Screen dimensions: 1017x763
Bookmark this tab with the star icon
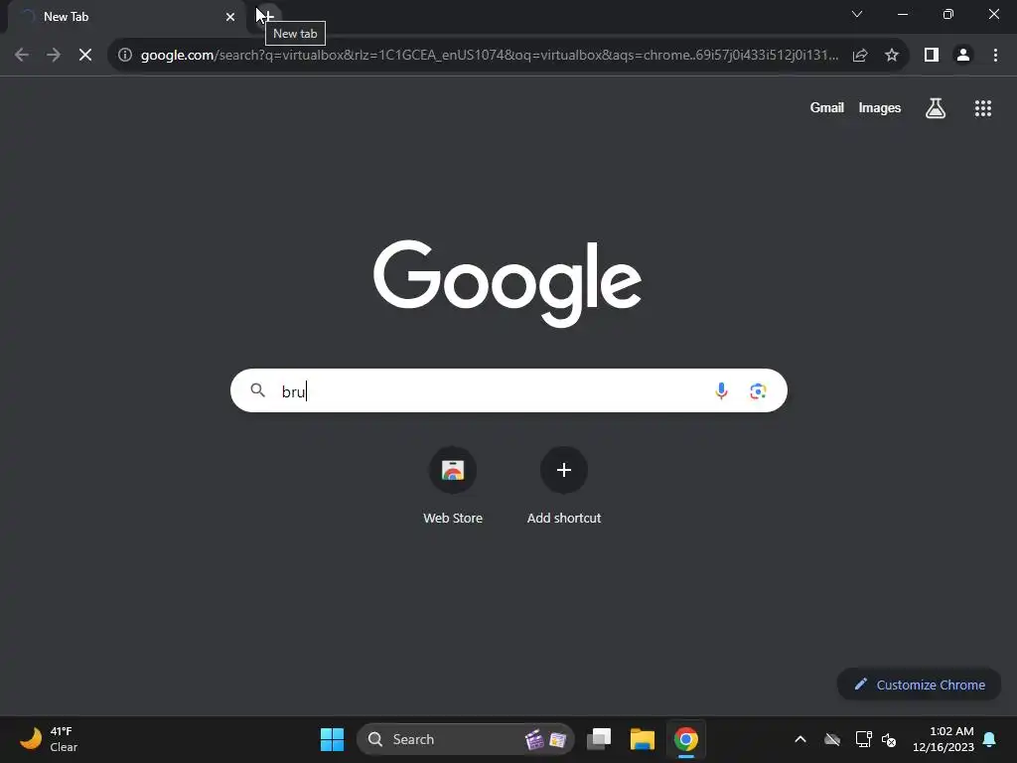(x=892, y=56)
